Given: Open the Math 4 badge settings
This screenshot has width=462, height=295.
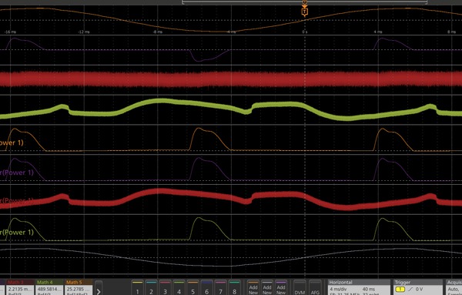Looking at the screenshot, I should coord(49,287).
